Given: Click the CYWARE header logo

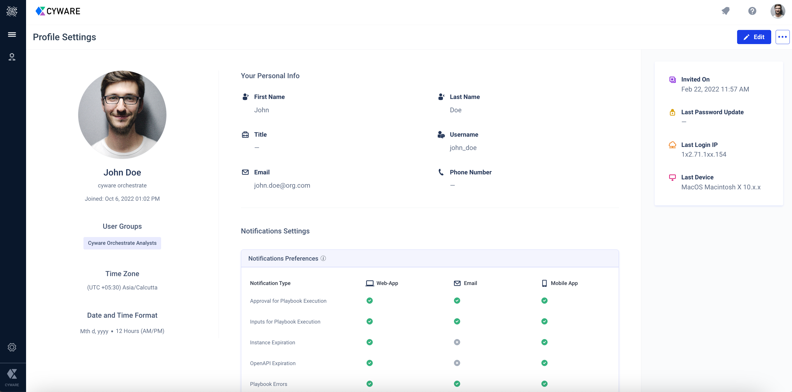Looking at the screenshot, I should pyautogui.click(x=58, y=11).
